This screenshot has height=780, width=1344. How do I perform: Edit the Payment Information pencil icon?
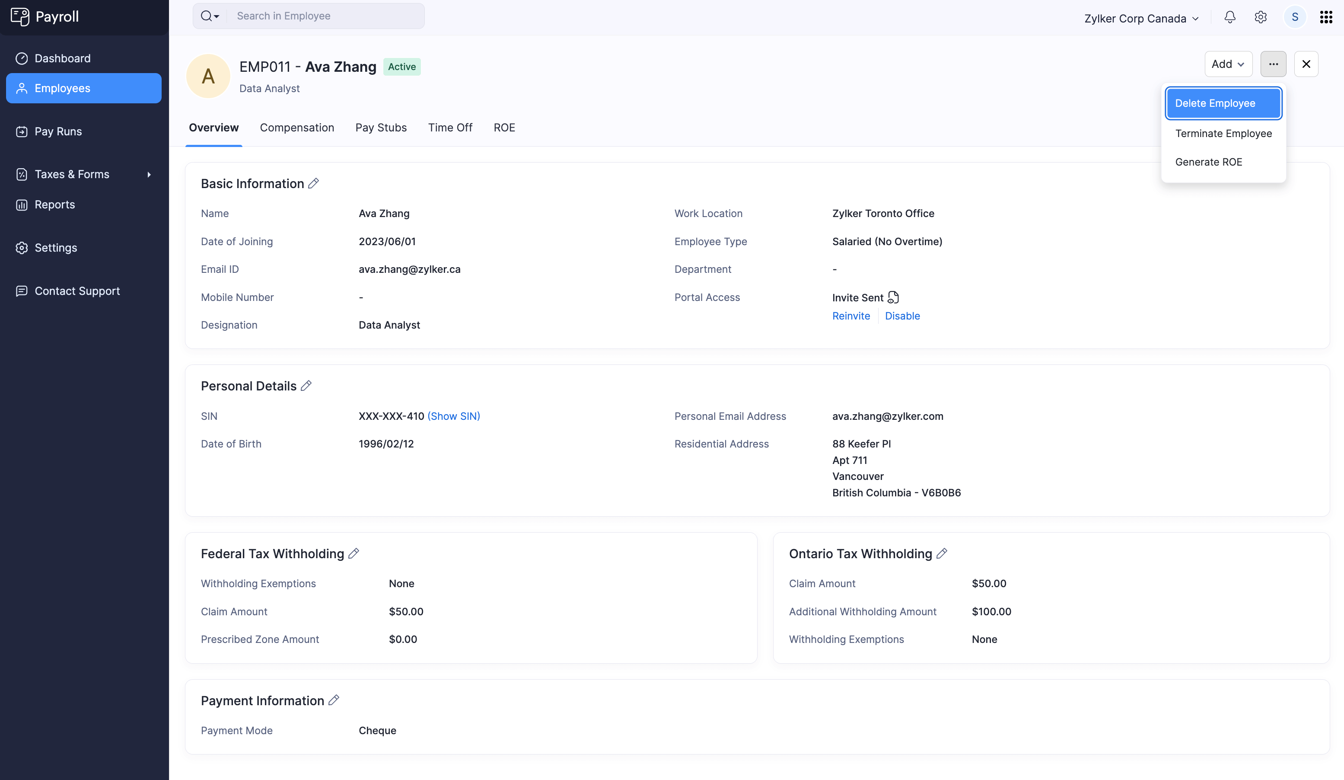coord(334,700)
